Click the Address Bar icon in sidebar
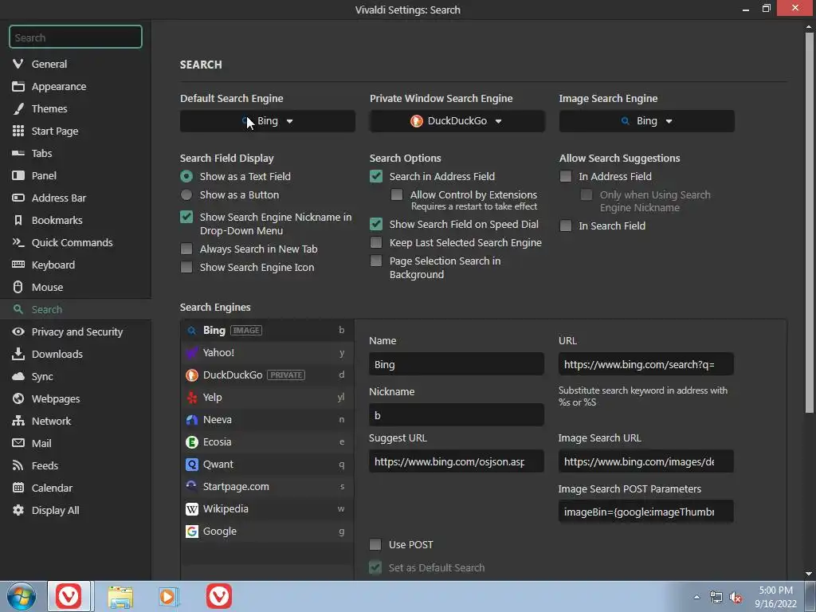 pos(18,198)
